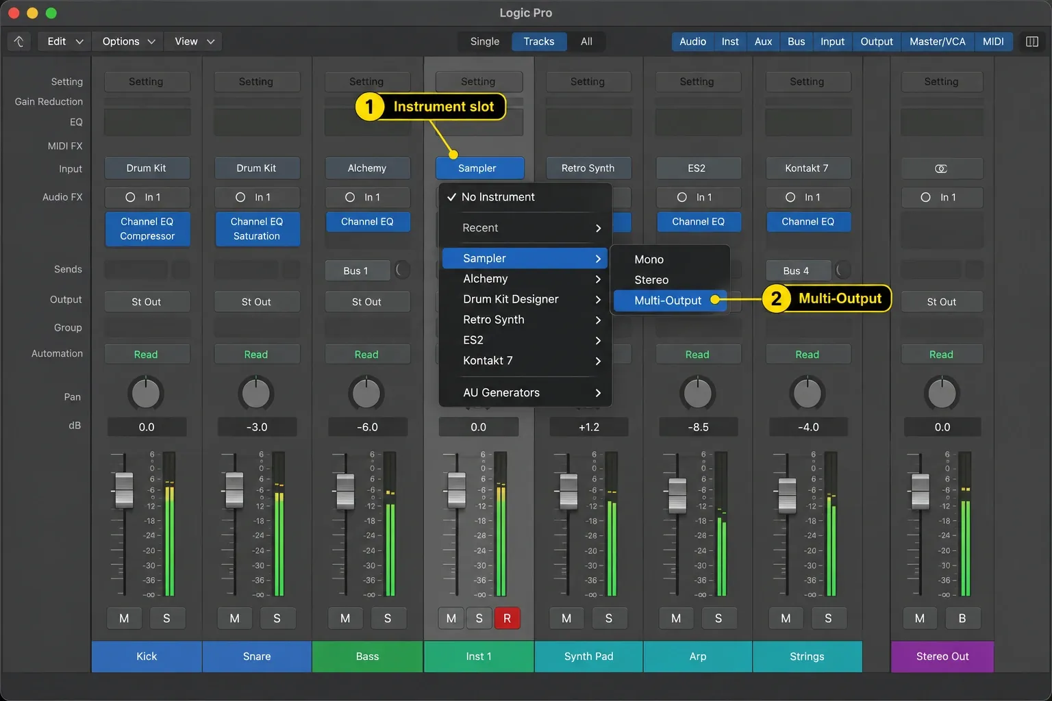Click the Bus 4 send level knob
Screen dimensions: 1052x701
point(843,270)
